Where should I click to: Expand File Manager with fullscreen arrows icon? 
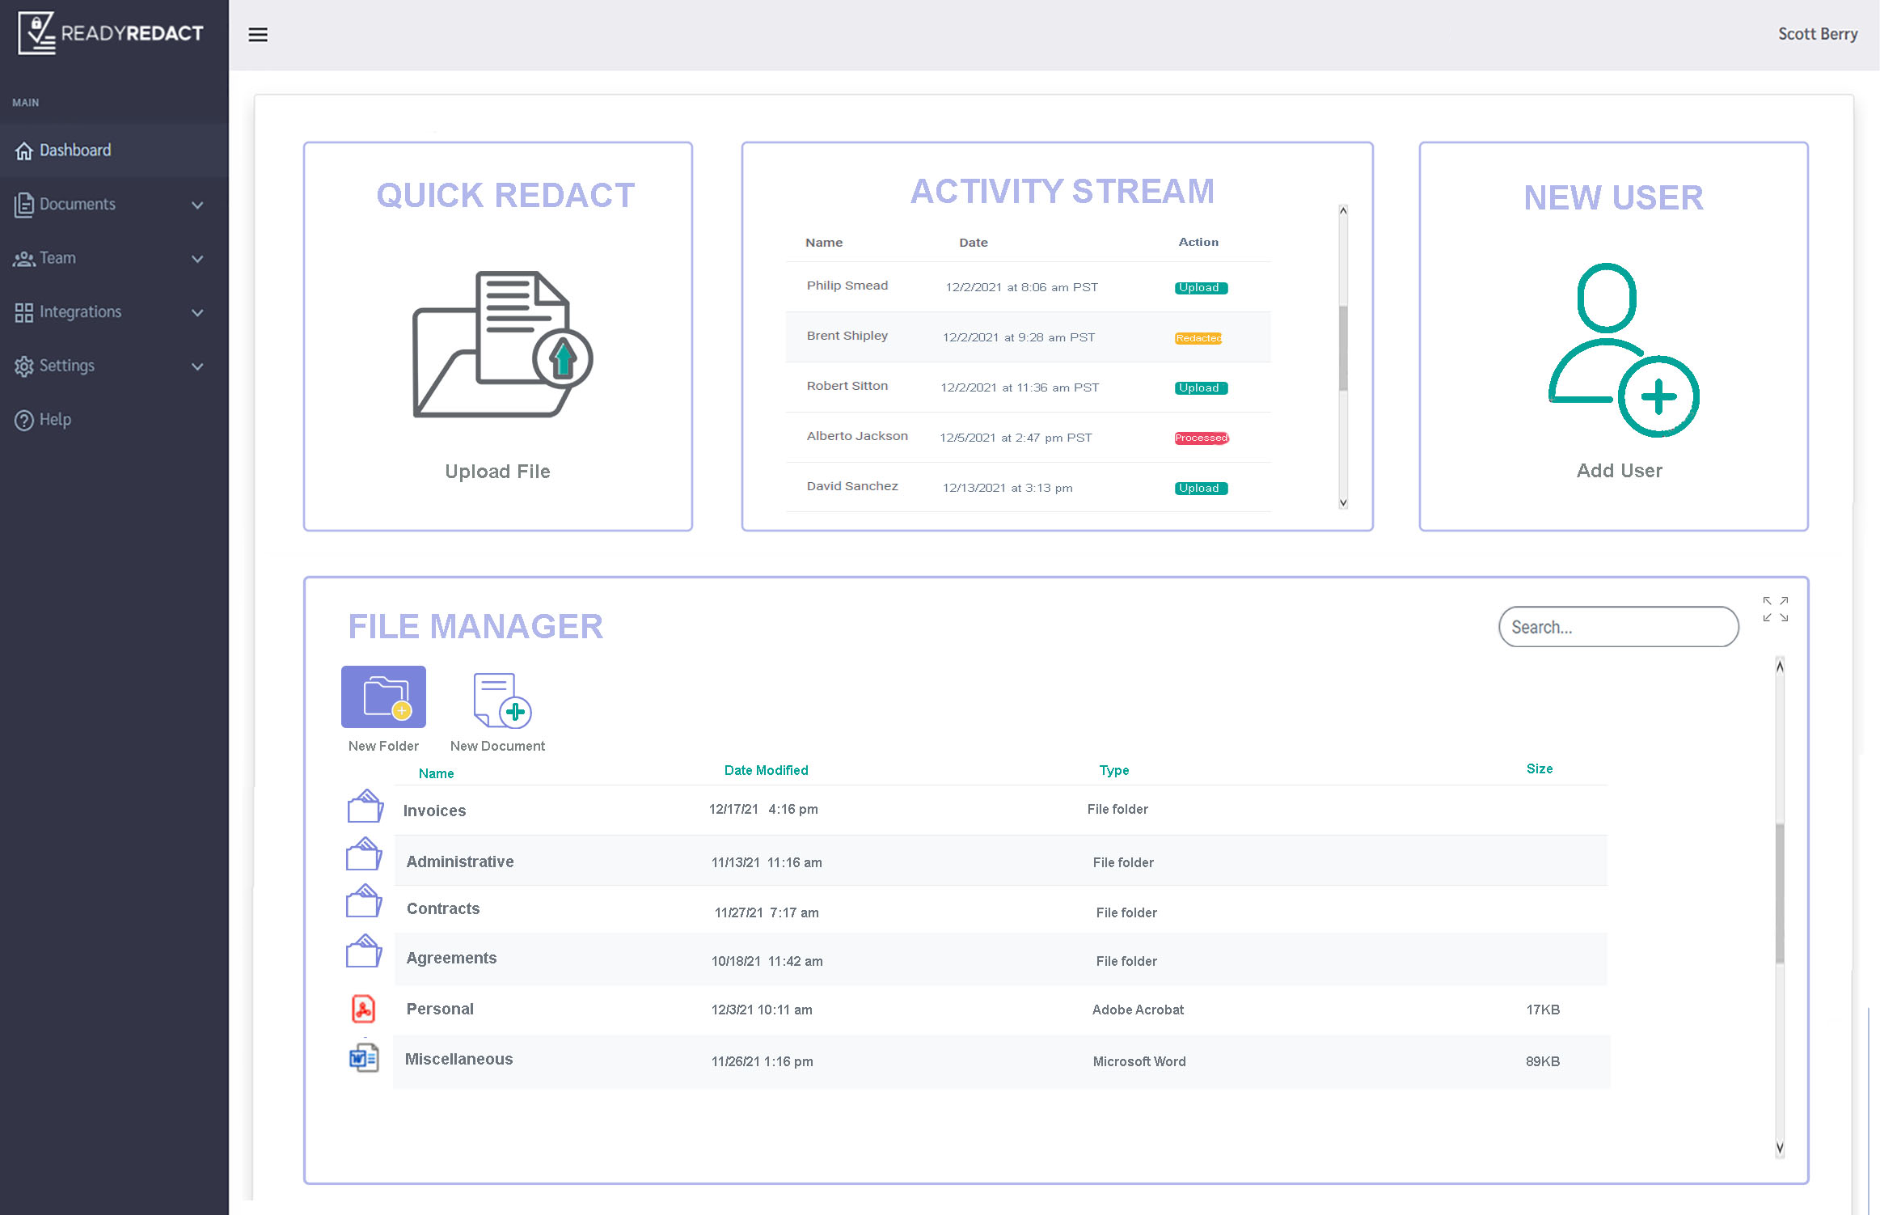(x=1775, y=609)
